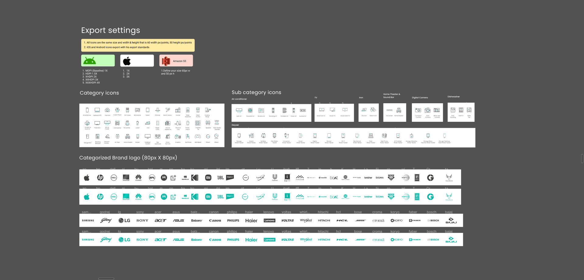Click the "Export settings" heading
Image resolution: width=584 pixels, height=280 pixels.
tap(111, 30)
